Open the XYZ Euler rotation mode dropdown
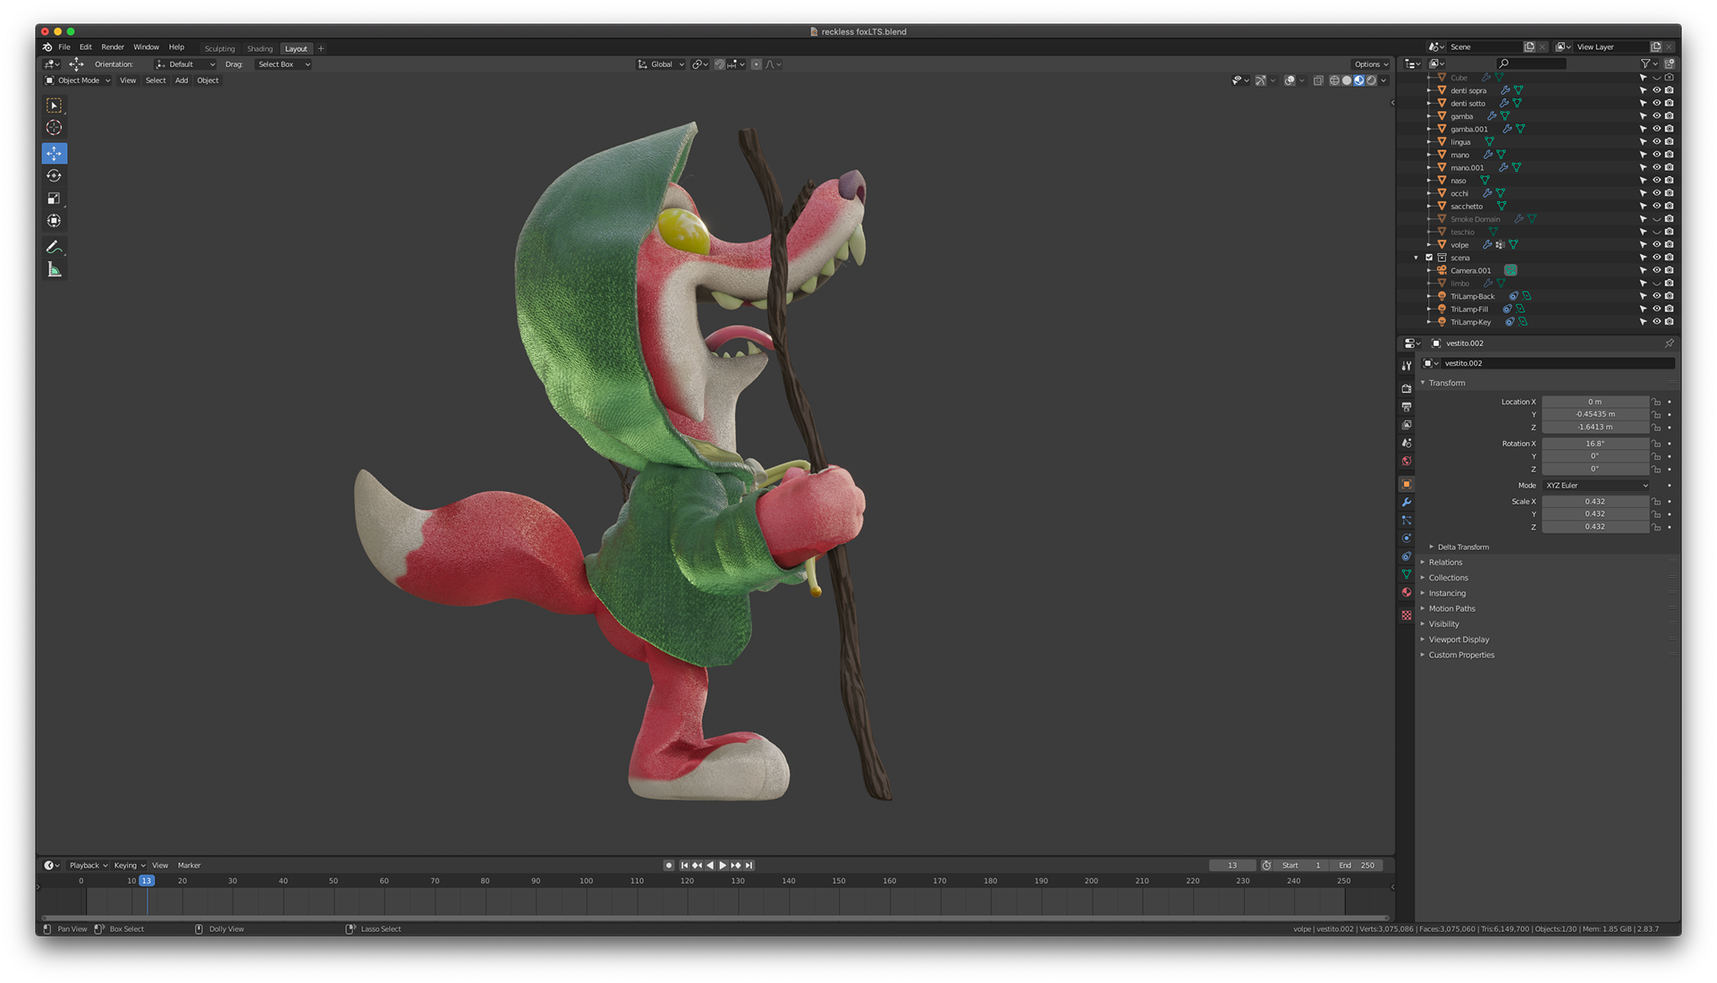The image size is (1717, 983). pyautogui.click(x=1595, y=486)
